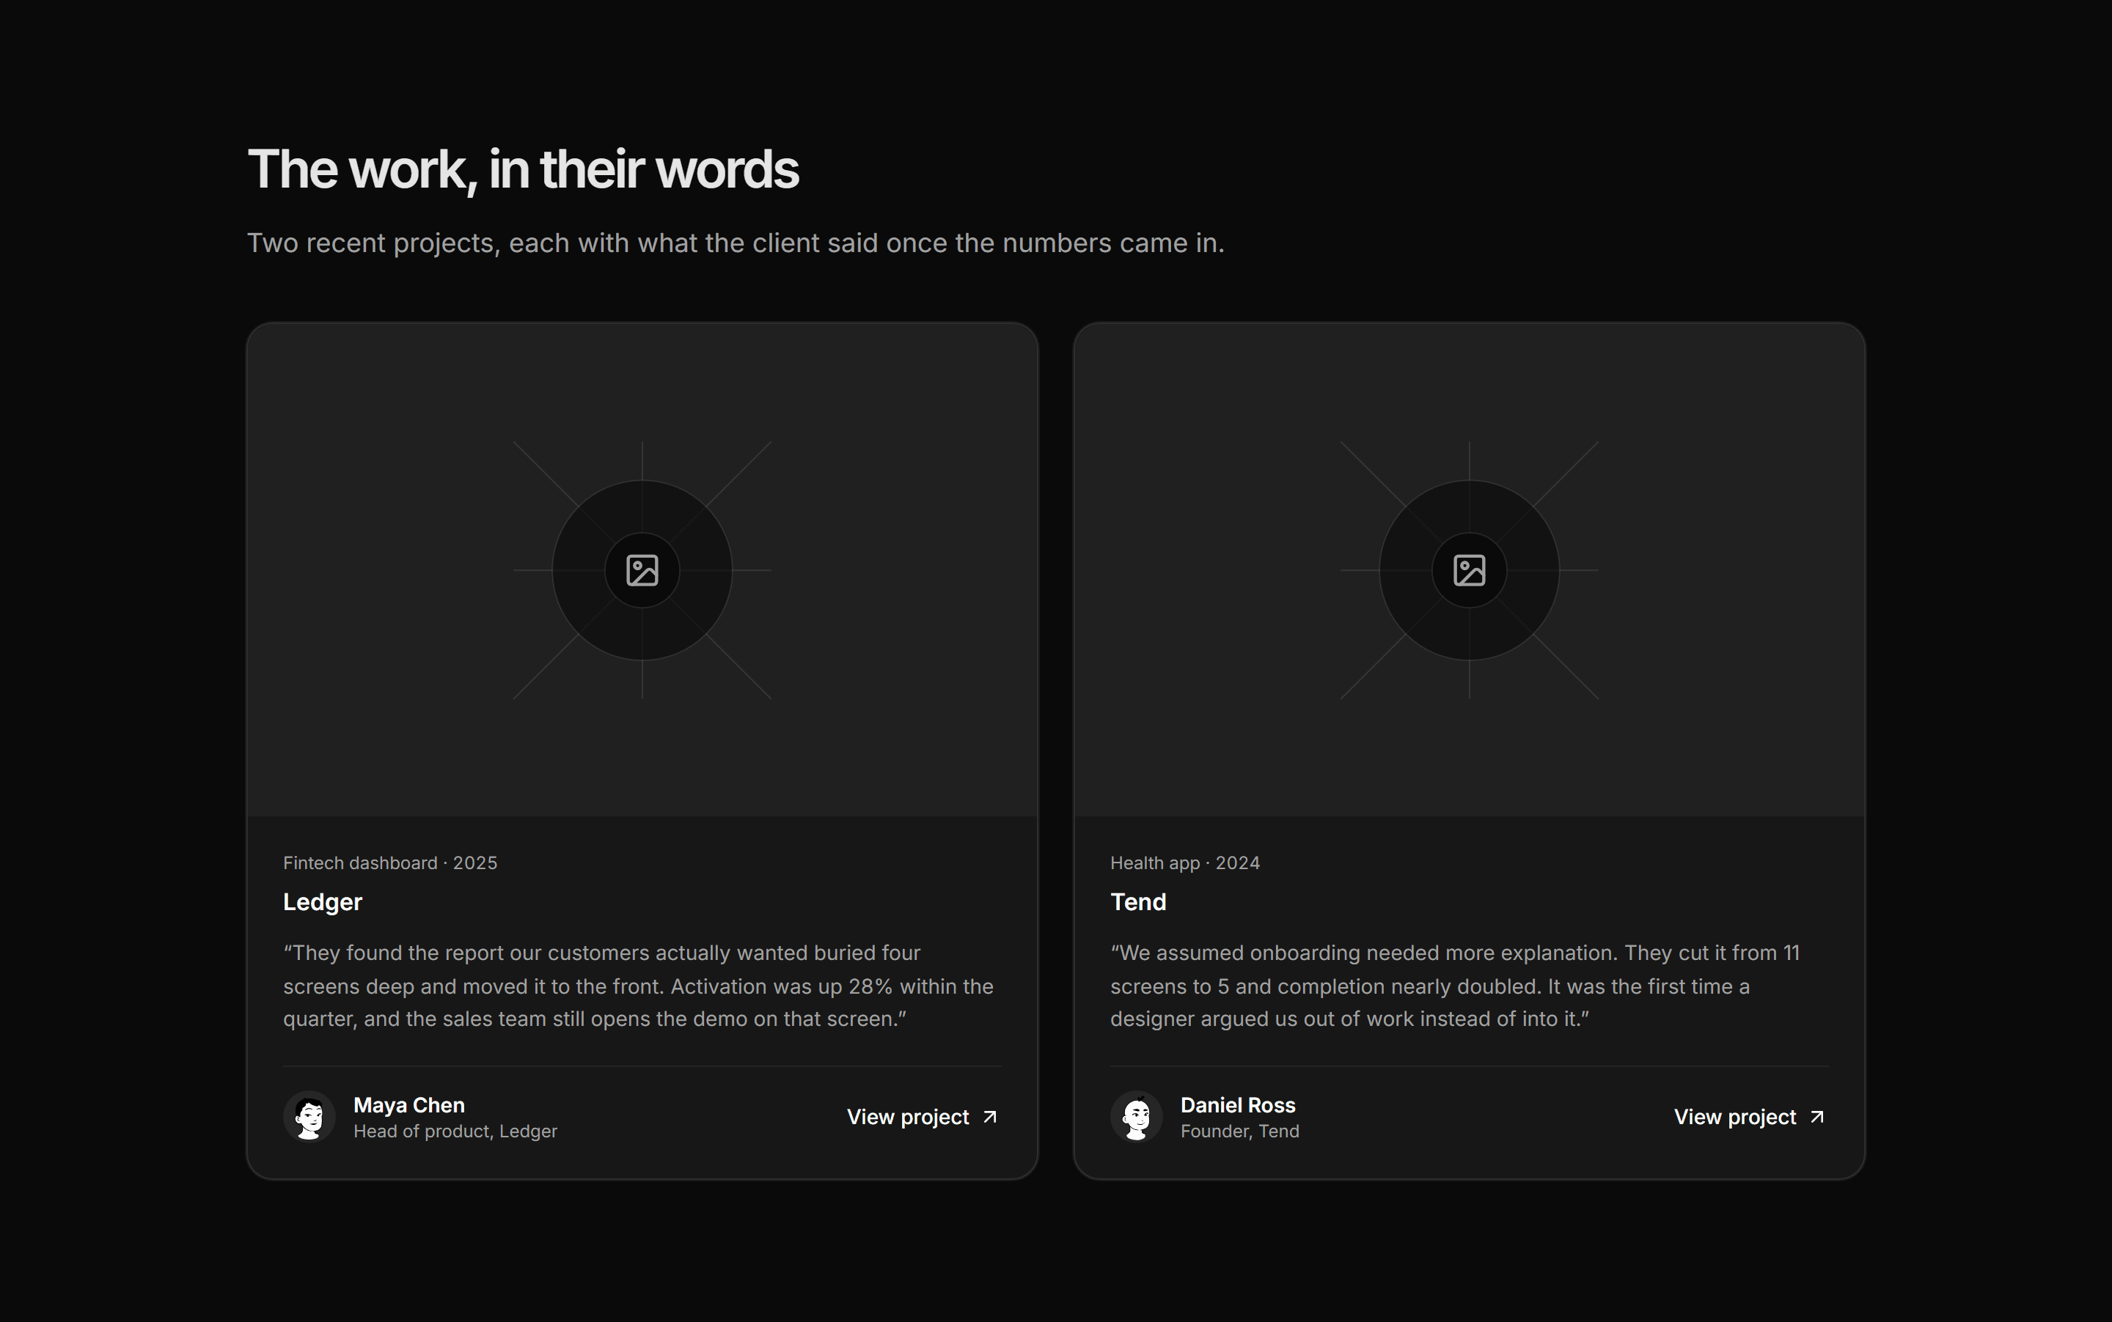
Task: Click the arrow icon beside Ledger's View project
Action: (991, 1117)
